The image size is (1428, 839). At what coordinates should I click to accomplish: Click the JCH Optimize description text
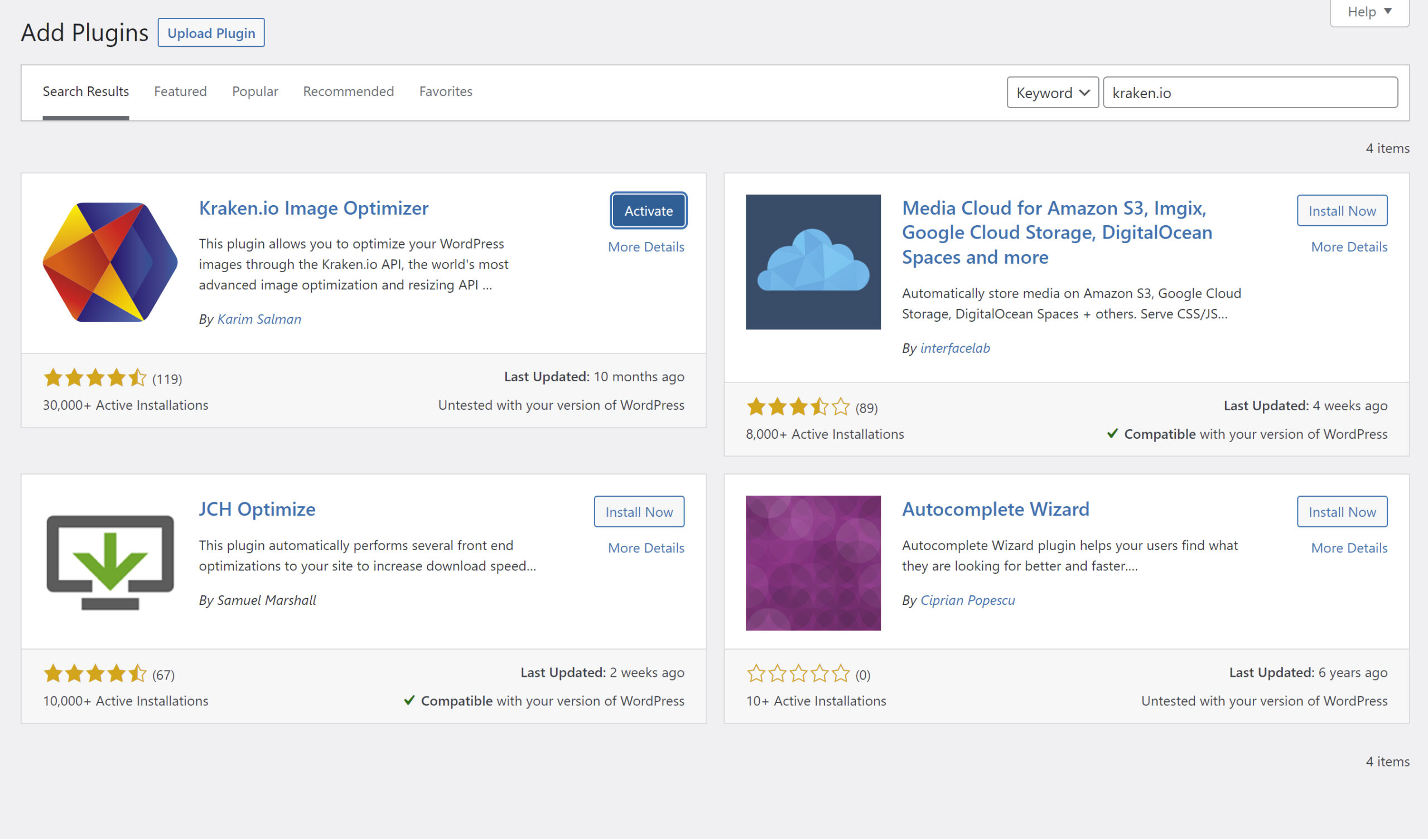coord(367,555)
